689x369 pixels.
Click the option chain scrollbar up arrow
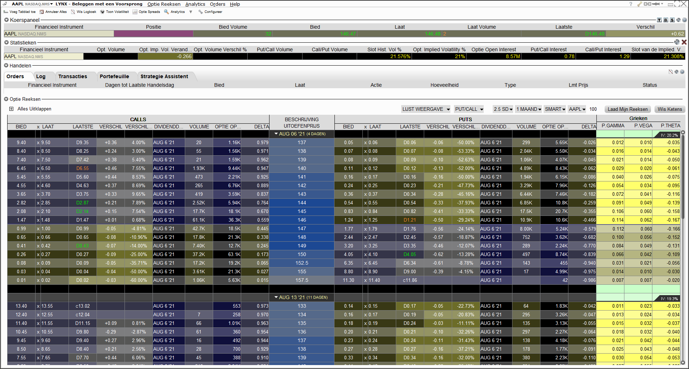coord(683,132)
